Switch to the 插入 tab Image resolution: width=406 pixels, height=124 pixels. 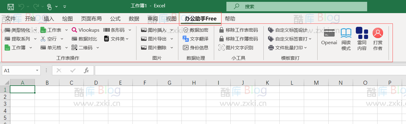(x=49, y=19)
